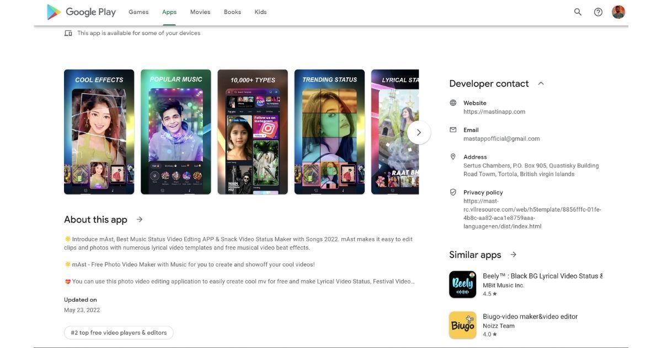Click the Developer contact heading
Screen dimensions: 662x348
tap(489, 83)
